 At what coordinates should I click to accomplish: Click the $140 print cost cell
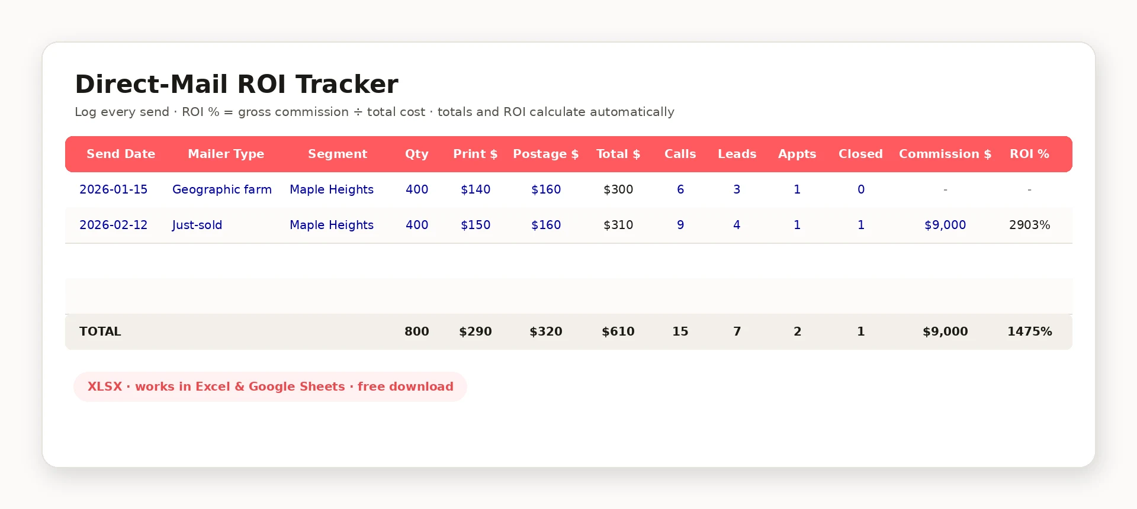(476, 189)
